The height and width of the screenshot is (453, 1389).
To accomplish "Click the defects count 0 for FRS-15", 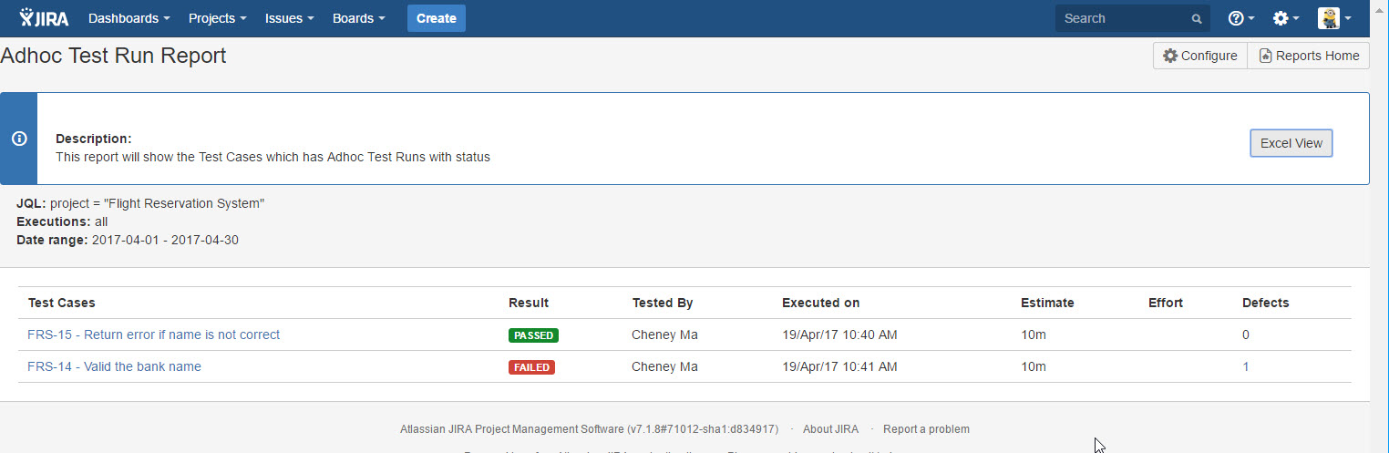I will pyautogui.click(x=1246, y=335).
